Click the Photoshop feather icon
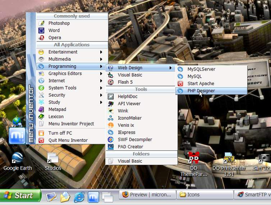 [x=41, y=23]
